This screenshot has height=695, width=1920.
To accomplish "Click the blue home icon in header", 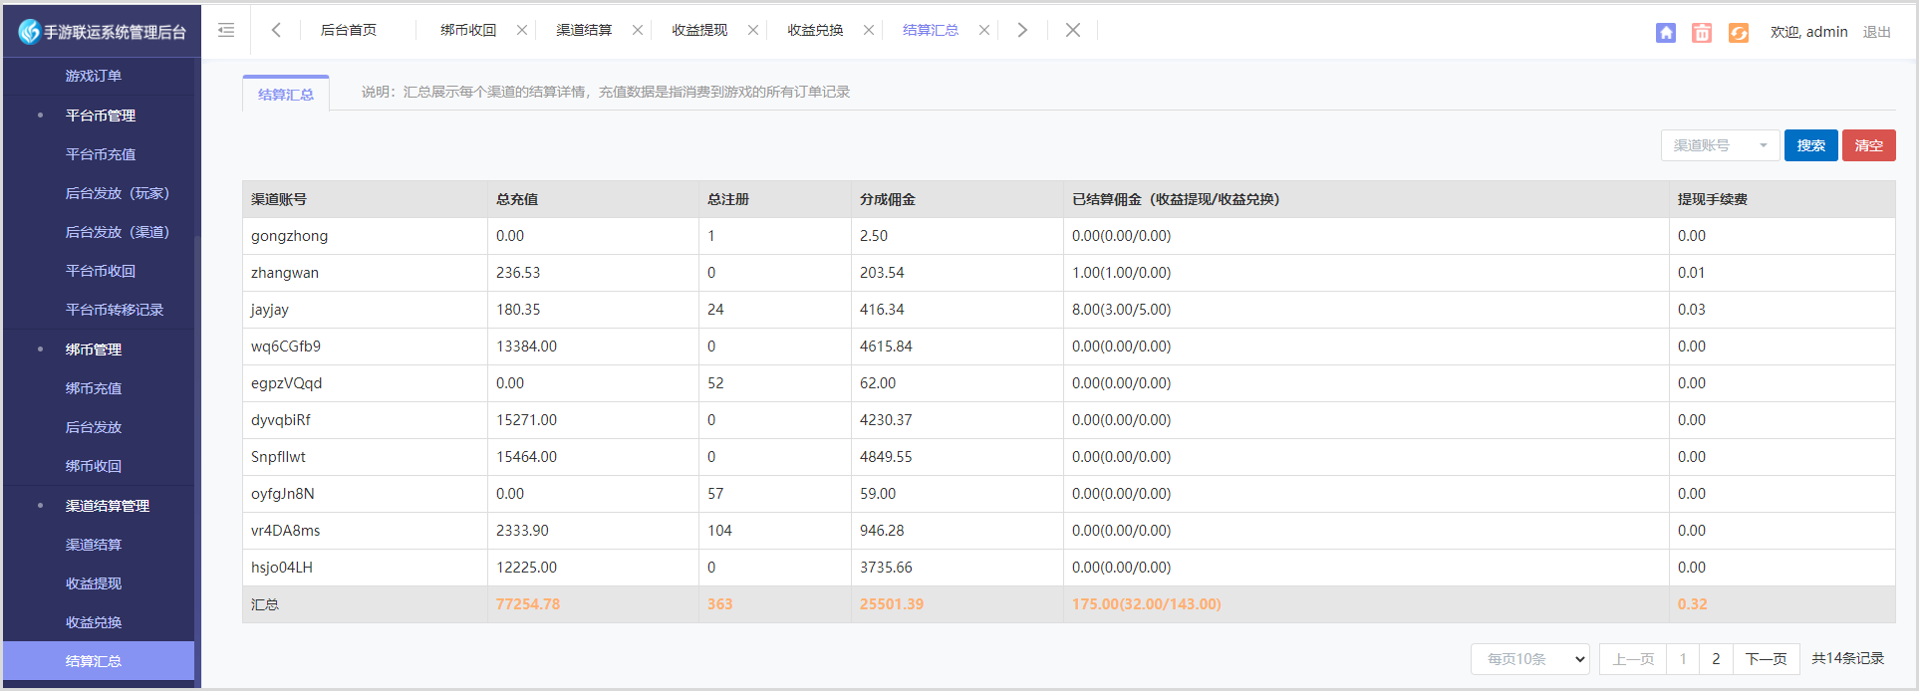I will tap(1666, 33).
